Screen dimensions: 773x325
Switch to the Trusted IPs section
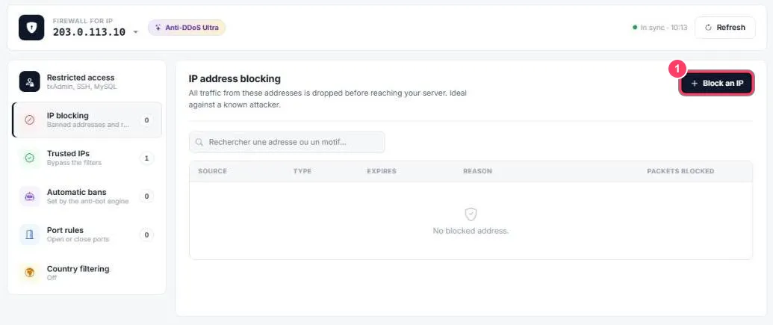click(87, 158)
